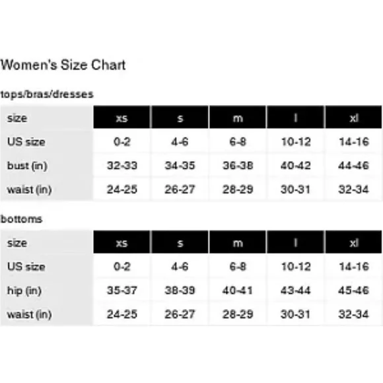
Task: Select the m header in tops table
Action: [x=238, y=118]
